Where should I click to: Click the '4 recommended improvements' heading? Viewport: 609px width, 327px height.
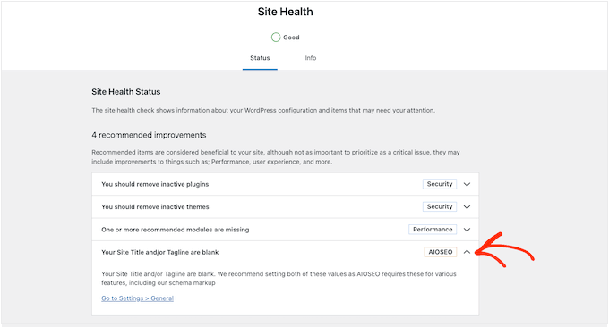point(149,135)
